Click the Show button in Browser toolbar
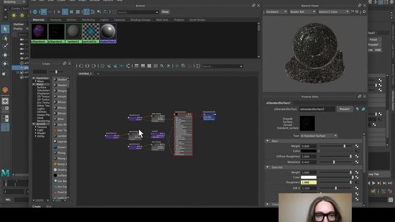Image resolution: width=395 pixels, height=222 pixels. click(165, 12)
